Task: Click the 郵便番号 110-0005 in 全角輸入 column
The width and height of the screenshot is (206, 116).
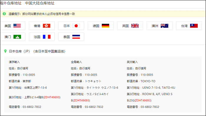Action: tap(84, 75)
